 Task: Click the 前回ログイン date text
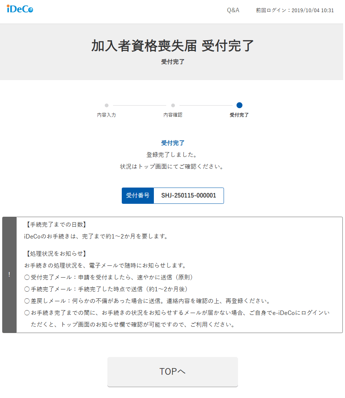click(295, 10)
